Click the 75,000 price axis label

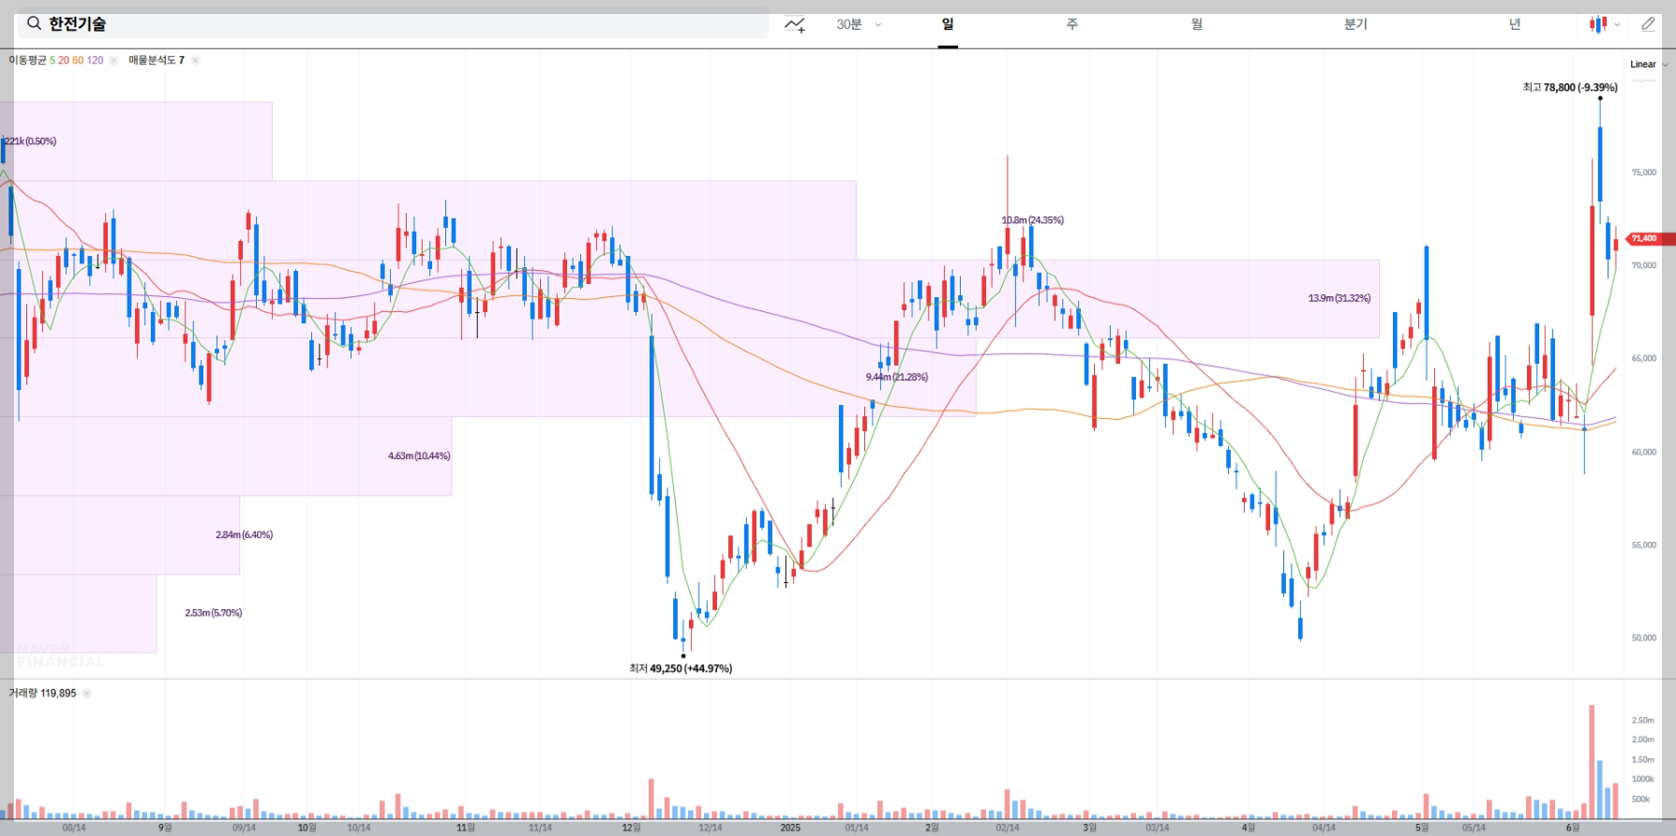(x=1643, y=172)
